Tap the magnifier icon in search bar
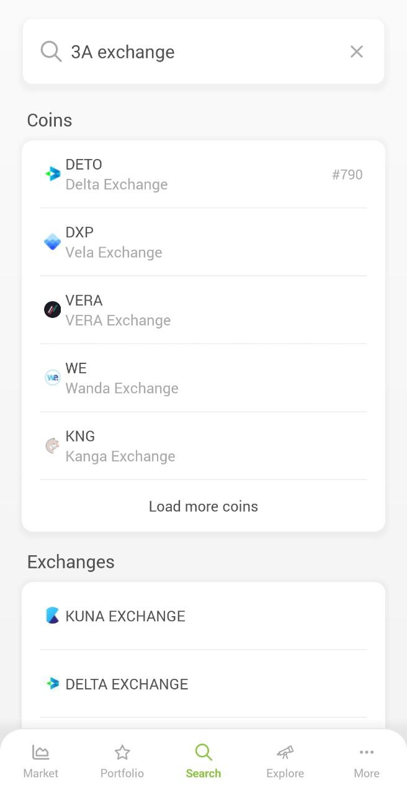 pyautogui.click(x=51, y=52)
